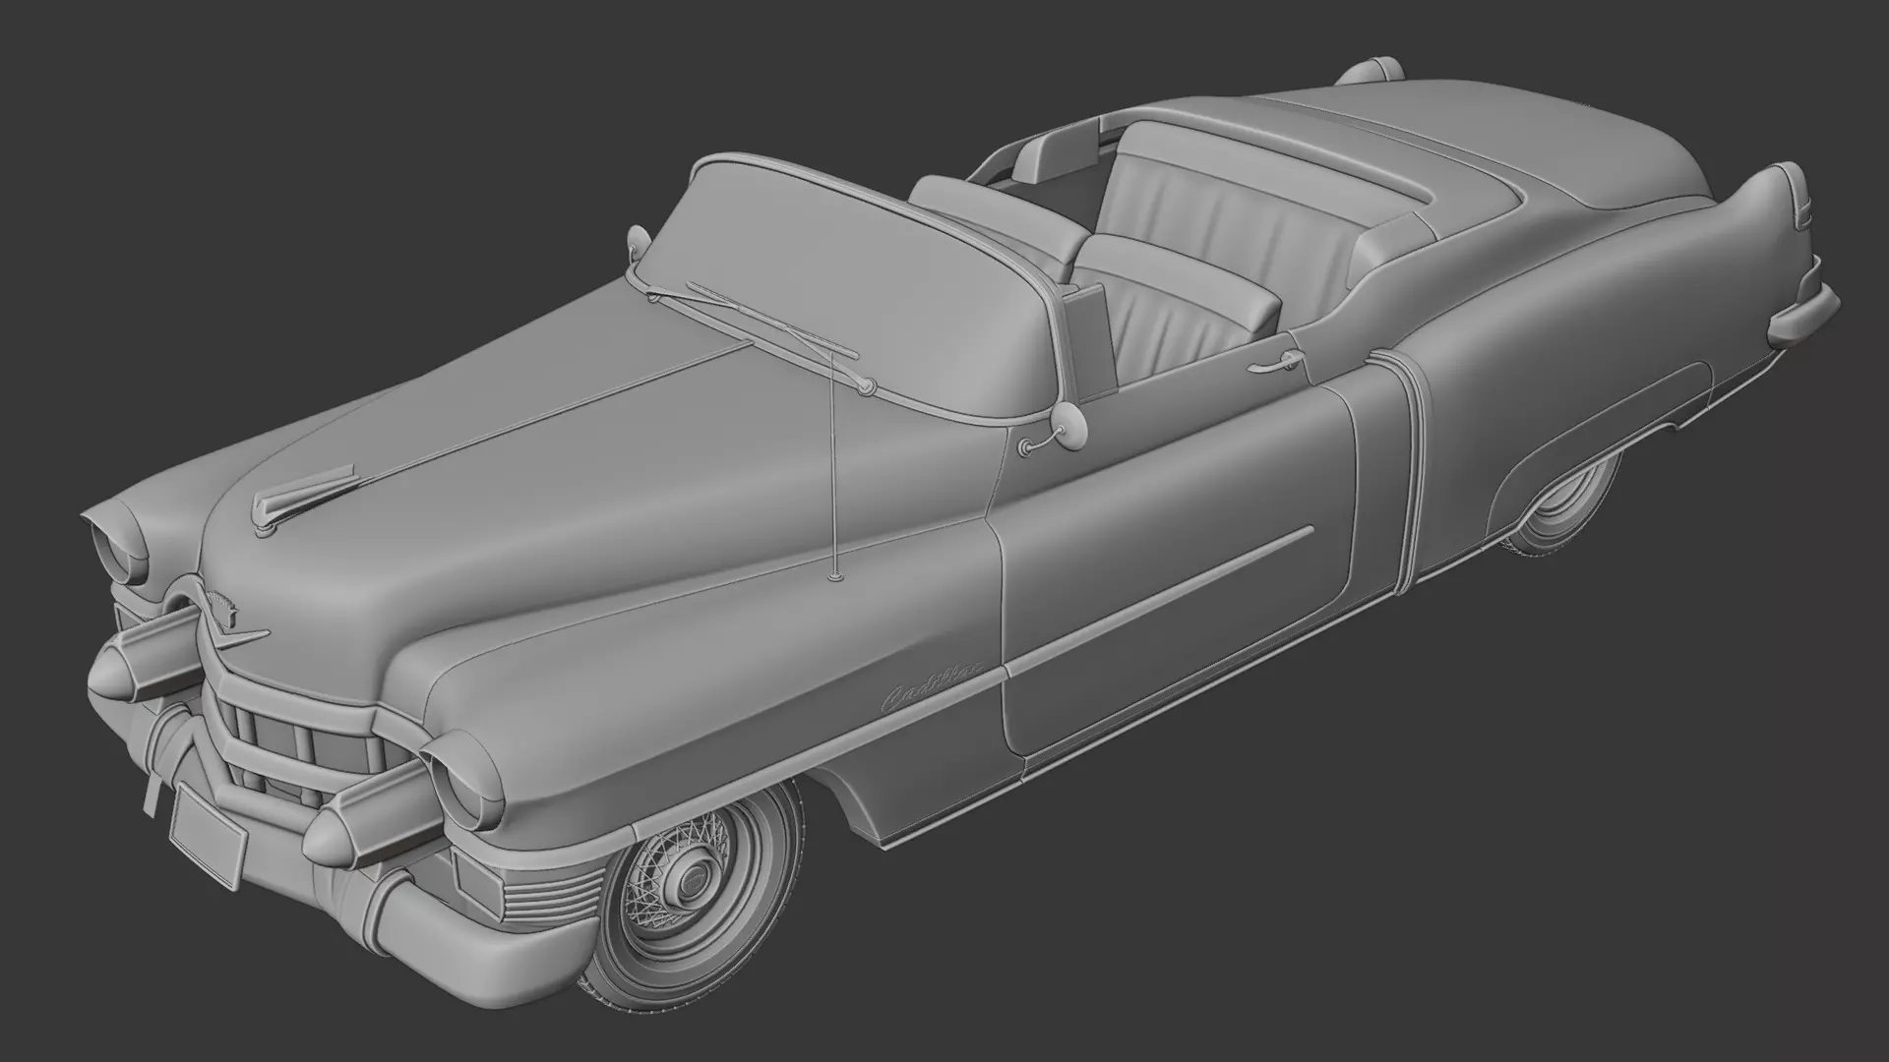Select the blank front license plate
This screenshot has height=1062, width=1889.
(x=207, y=838)
